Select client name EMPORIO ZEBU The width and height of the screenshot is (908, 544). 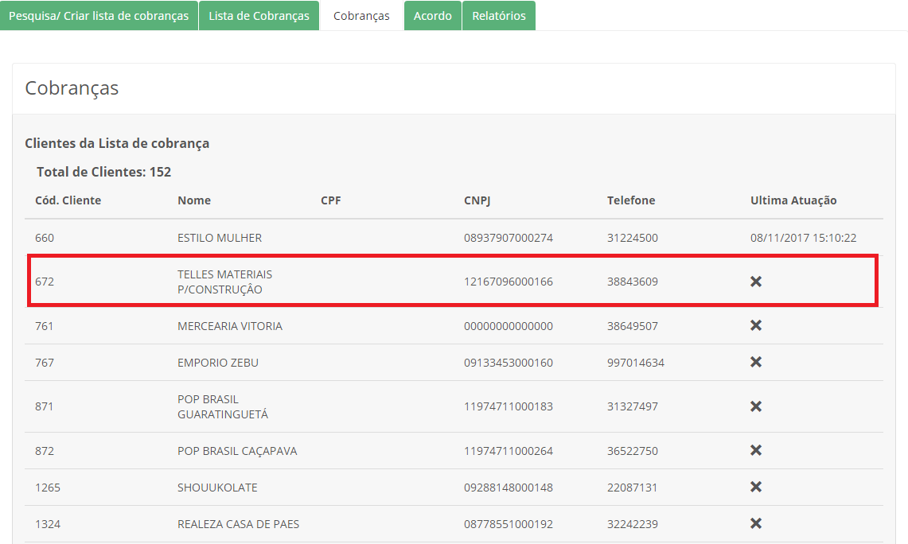coord(218,363)
